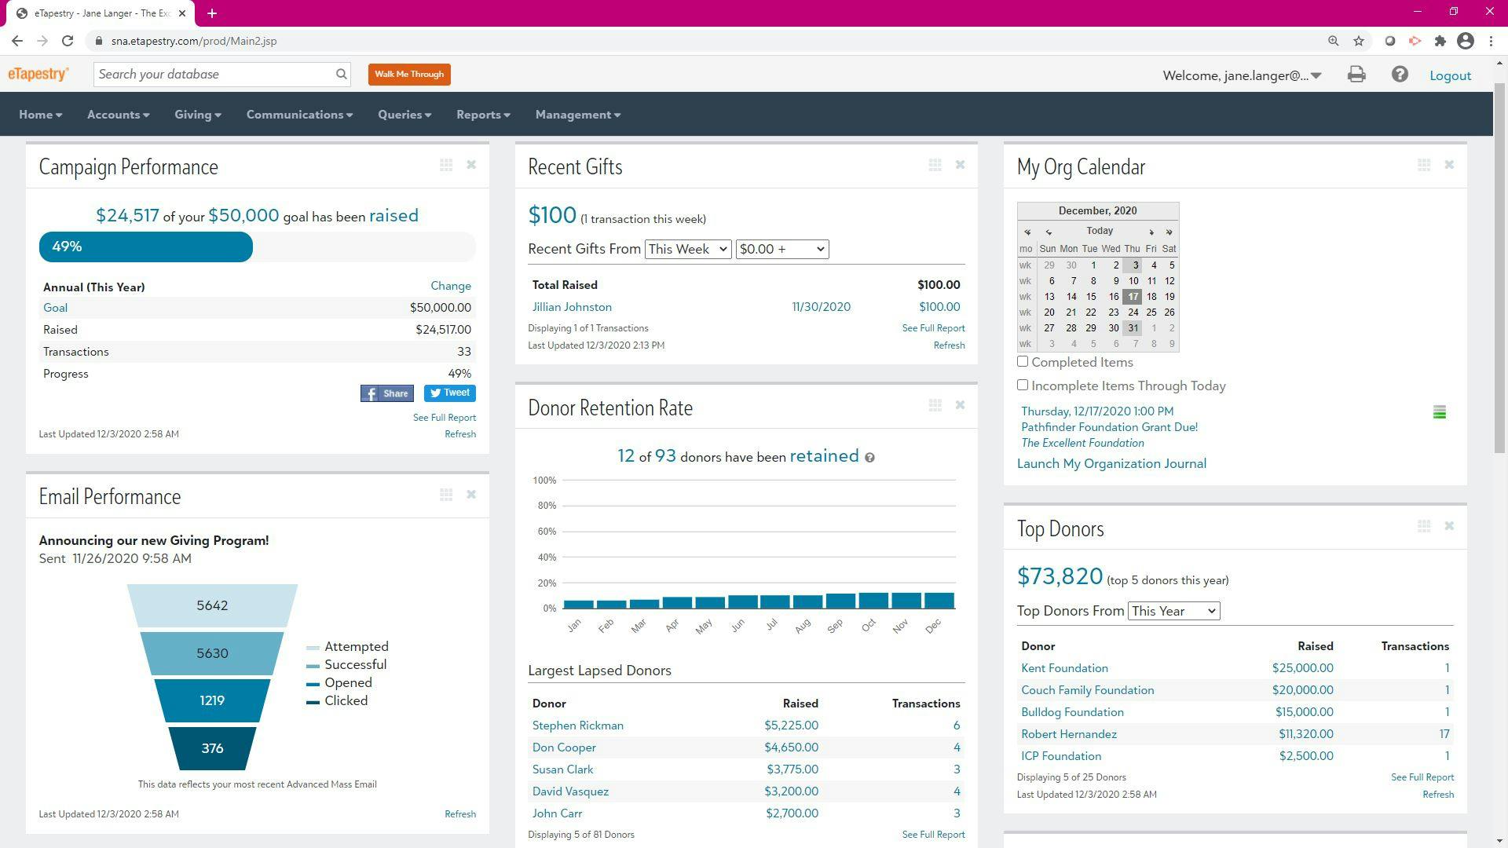
Task: Share campaign progress via Facebook icon
Action: 386,393
